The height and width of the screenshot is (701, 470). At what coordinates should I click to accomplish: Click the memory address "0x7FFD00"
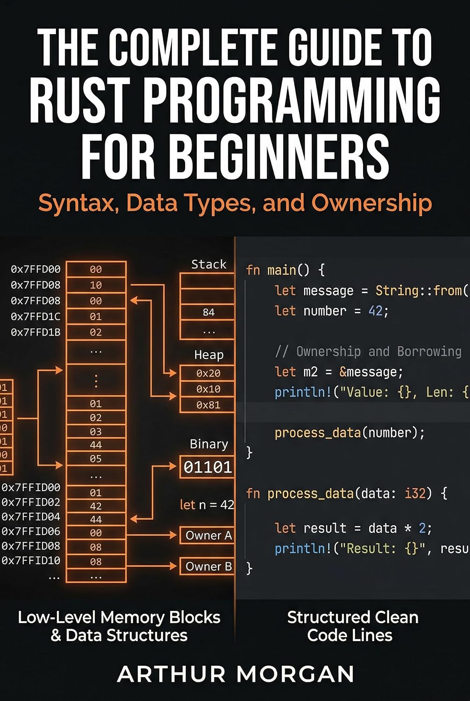click(x=36, y=269)
